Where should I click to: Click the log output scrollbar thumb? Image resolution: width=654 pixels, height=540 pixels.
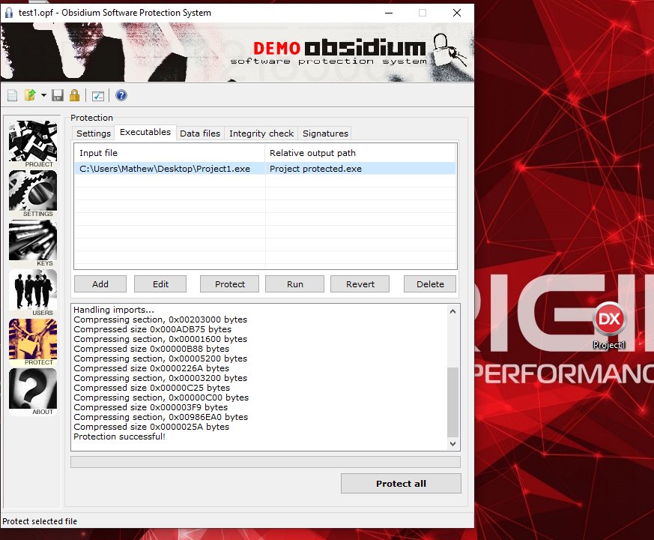tap(453, 402)
